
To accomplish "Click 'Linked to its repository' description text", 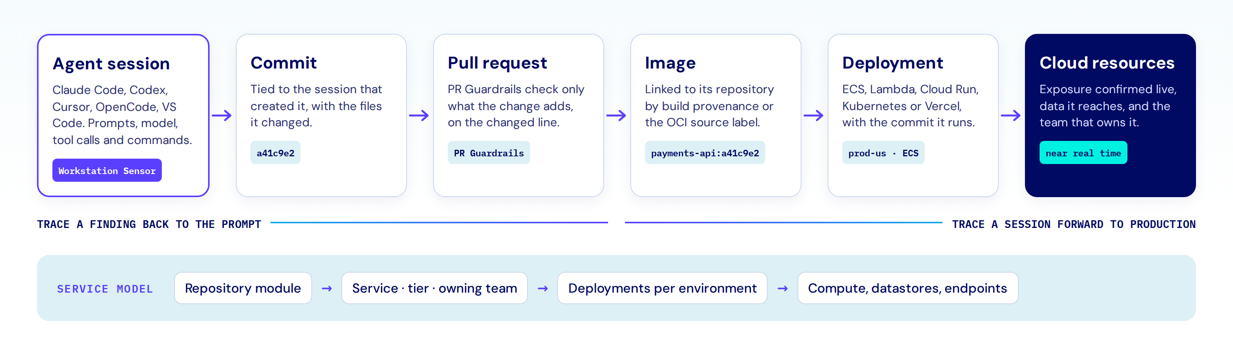I will pos(709,106).
